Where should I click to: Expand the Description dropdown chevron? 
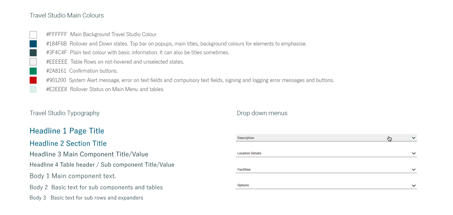point(414,138)
